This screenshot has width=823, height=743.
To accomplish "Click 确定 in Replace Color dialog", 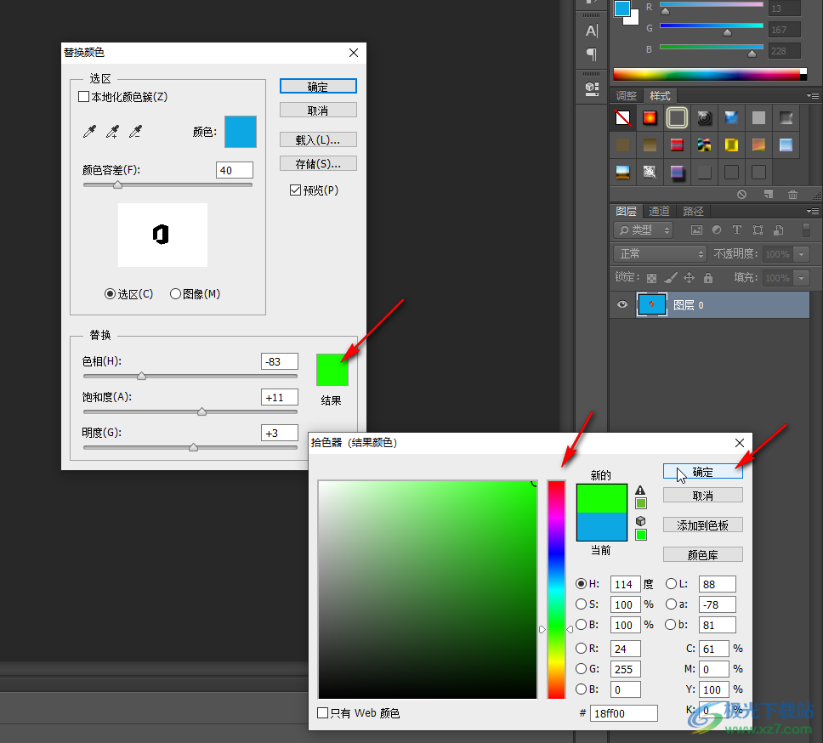I will [318, 86].
